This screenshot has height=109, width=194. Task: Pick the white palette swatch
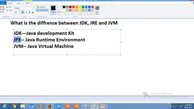click(x=64, y=10)
